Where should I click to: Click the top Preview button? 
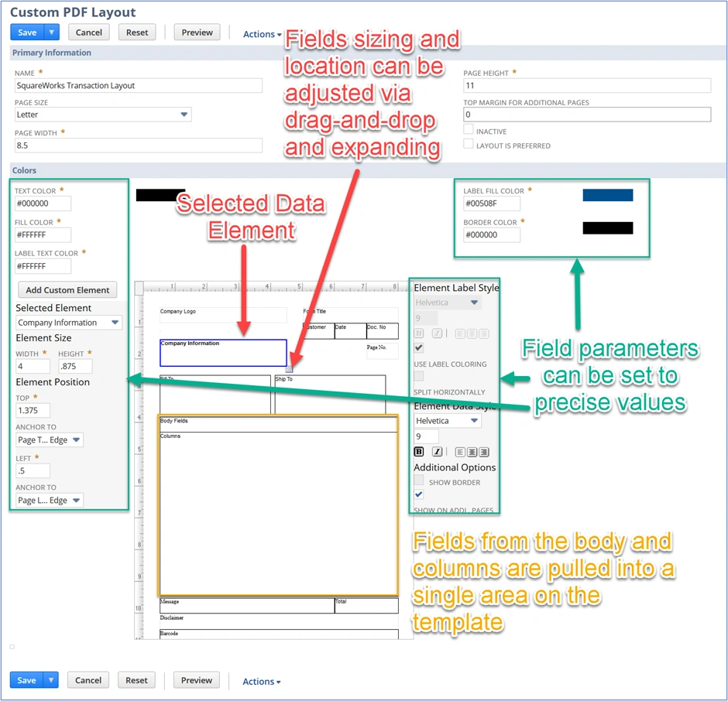(x=197, y=32)
